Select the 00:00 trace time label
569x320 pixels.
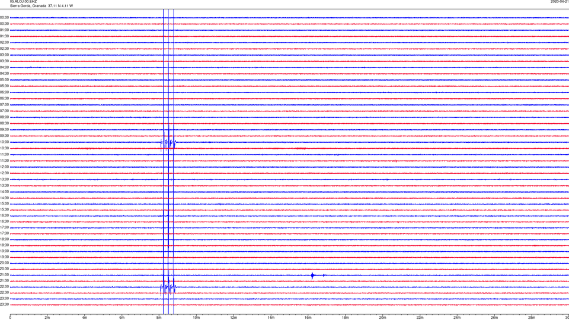4,17
